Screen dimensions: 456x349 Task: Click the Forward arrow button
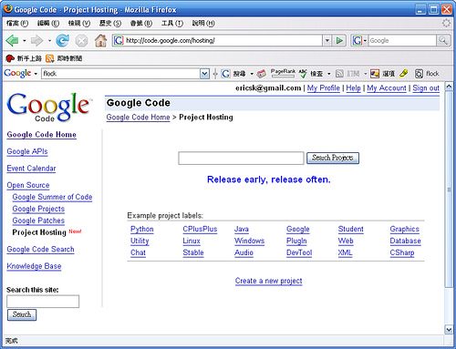coord(36,40)
